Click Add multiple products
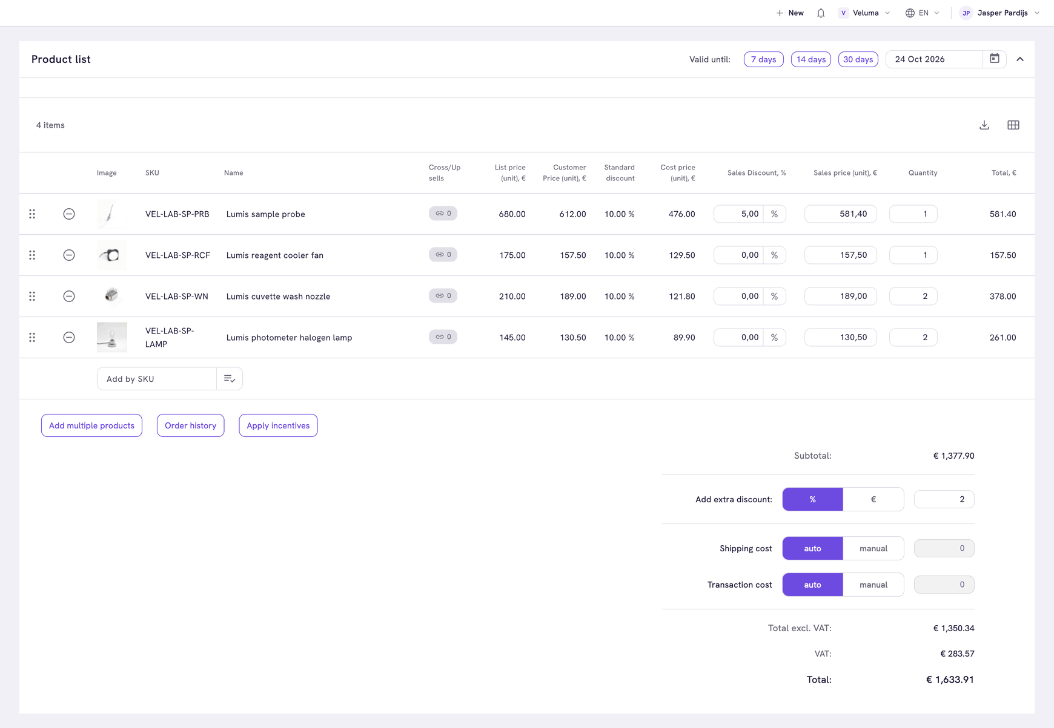The width and height of the screenshot is (1054, 728). pyautogui.click(x=91, y=425)
